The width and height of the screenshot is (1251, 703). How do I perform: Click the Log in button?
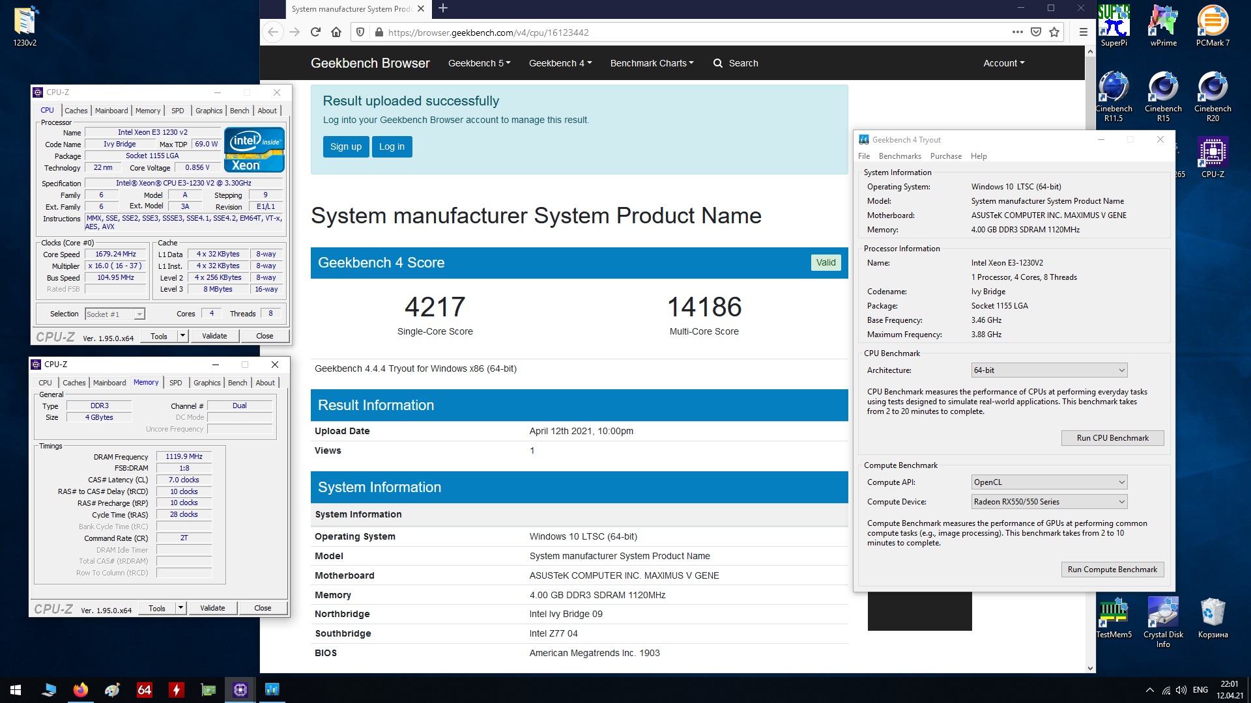click(392, 146)
